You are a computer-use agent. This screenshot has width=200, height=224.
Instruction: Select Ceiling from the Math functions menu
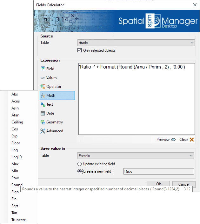tap(17, 122)
